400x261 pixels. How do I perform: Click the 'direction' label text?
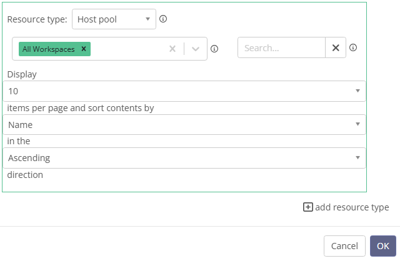[25, 175]
